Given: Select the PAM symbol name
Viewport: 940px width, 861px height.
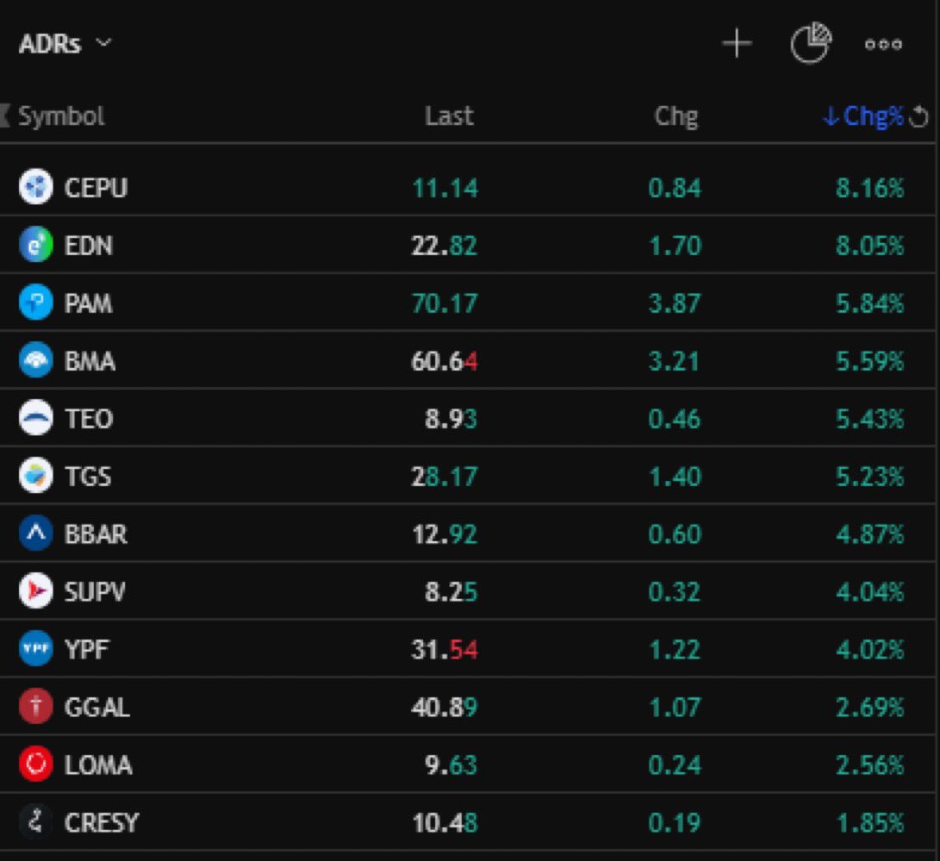Looking at the screenshot, I should tap(88, 303).
